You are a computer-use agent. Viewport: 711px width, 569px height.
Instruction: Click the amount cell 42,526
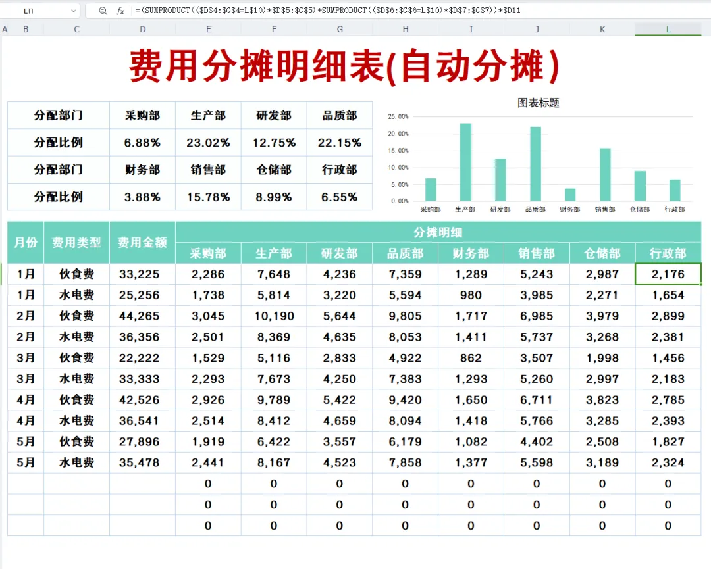142,399
